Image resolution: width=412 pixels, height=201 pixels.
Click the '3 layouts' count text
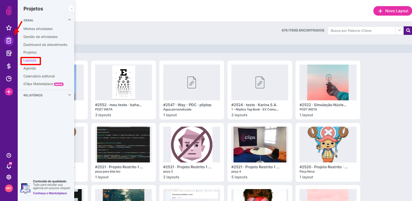point(103,115)
